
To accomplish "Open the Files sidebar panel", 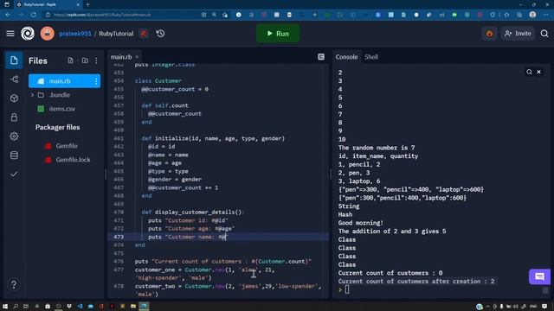I will pos(14,60).
